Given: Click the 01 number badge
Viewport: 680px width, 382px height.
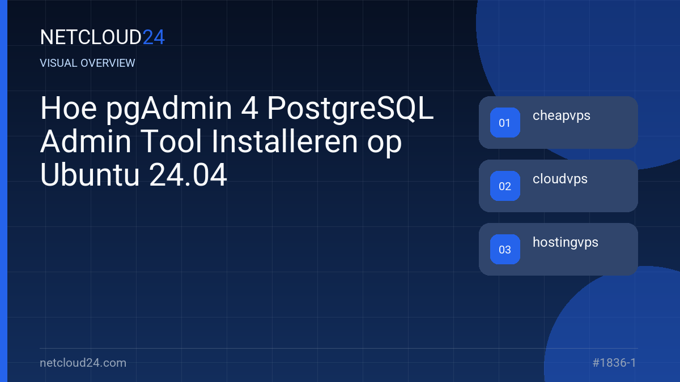Looking at the screenshot, I should [505, 123].
